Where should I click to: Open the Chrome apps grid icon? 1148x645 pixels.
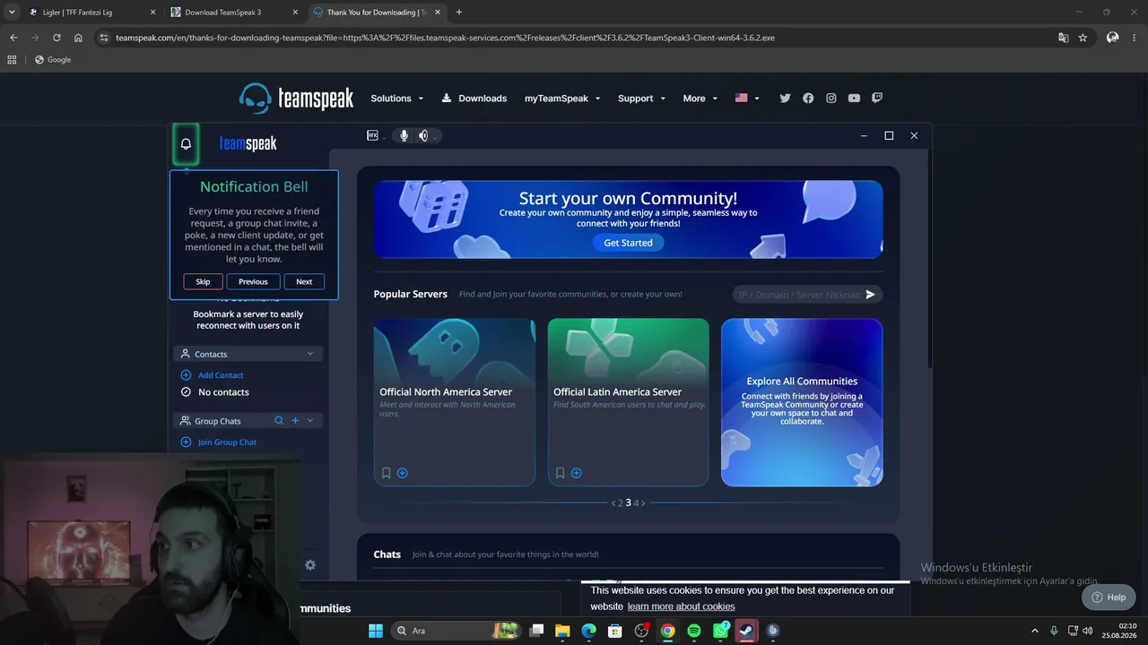point(12,60)
